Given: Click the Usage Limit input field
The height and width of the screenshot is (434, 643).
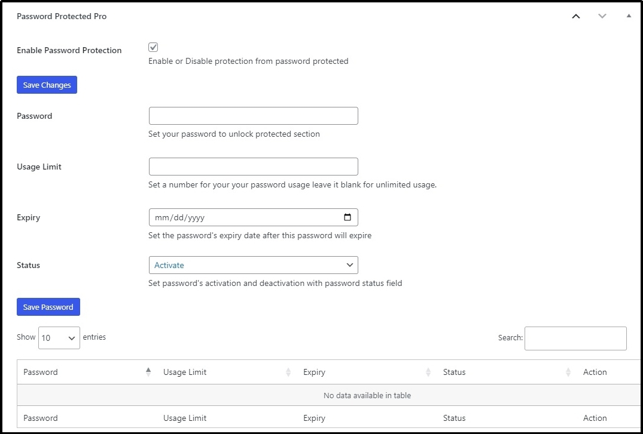Looking at the screenshot, I should click(253, 166).
